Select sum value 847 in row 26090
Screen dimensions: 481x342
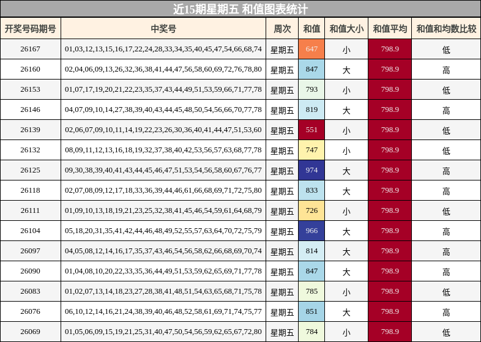311,271
